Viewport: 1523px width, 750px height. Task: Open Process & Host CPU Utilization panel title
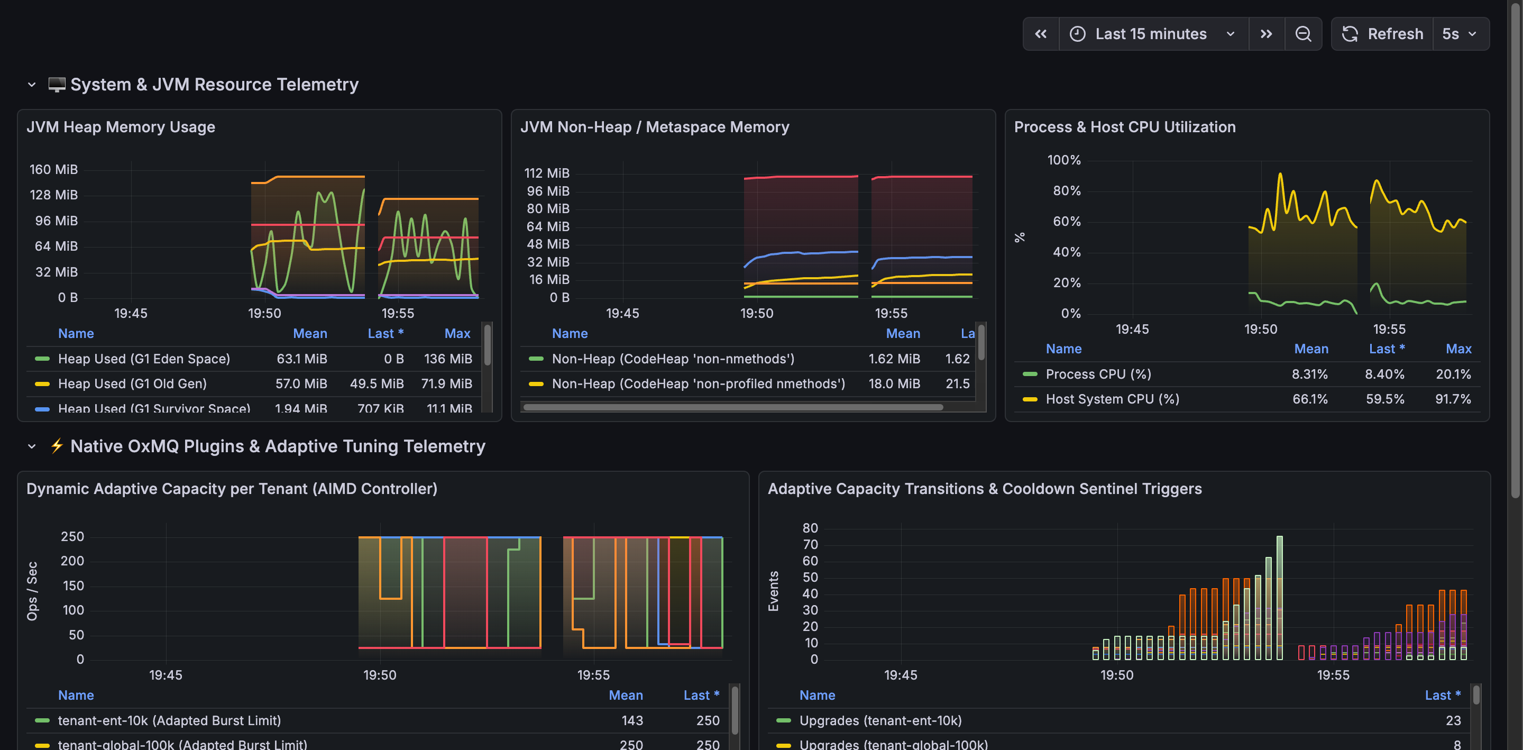(1124, 126)
